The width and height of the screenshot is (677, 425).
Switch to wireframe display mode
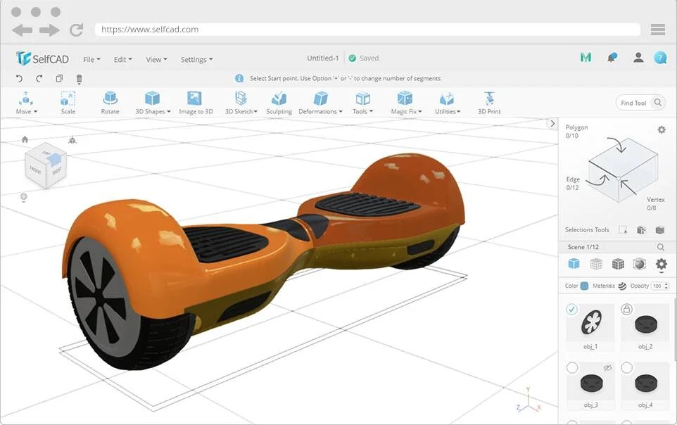click(x=596, y=264)
